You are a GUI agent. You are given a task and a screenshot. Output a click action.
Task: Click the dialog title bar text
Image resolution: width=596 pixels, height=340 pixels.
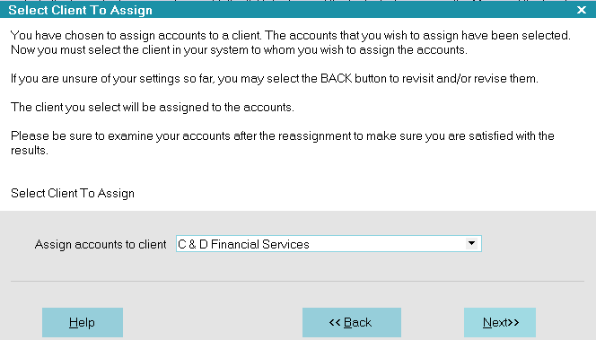tap(80, 10)
